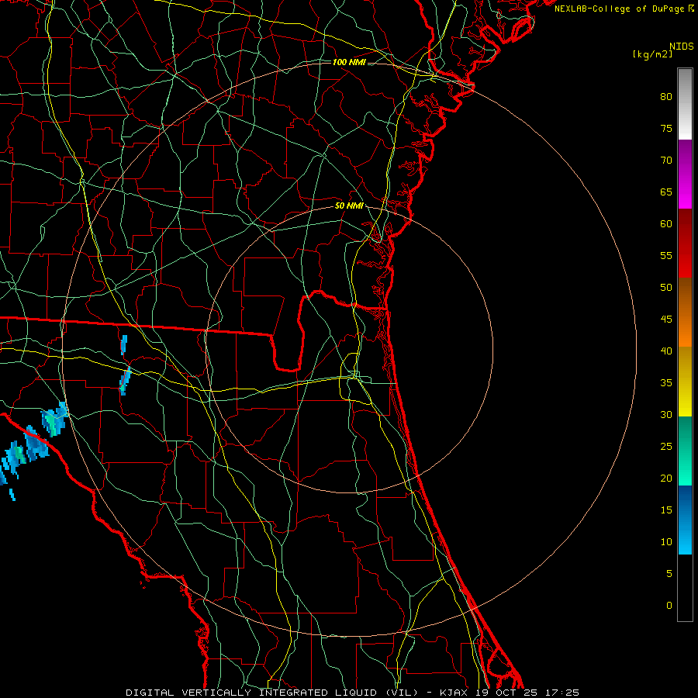The width and height of the screenshot is (698, 698).
Task: Pick the blue segment of the color bar
Action: (685, 520)
